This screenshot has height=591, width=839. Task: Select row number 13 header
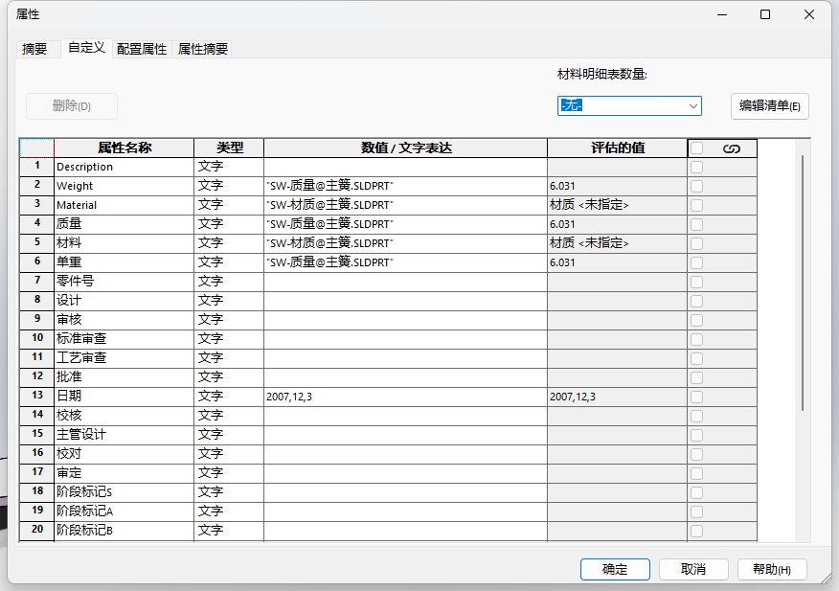[x=36, y=396]
